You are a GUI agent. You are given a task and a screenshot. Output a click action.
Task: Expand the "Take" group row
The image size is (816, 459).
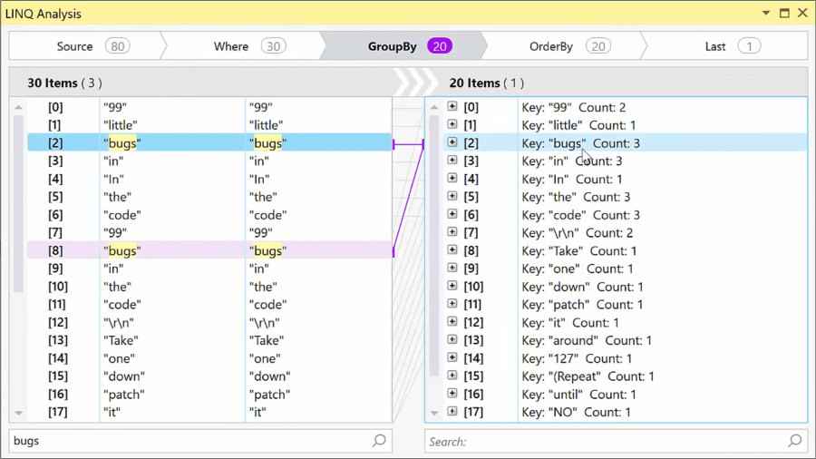[452, 250]
